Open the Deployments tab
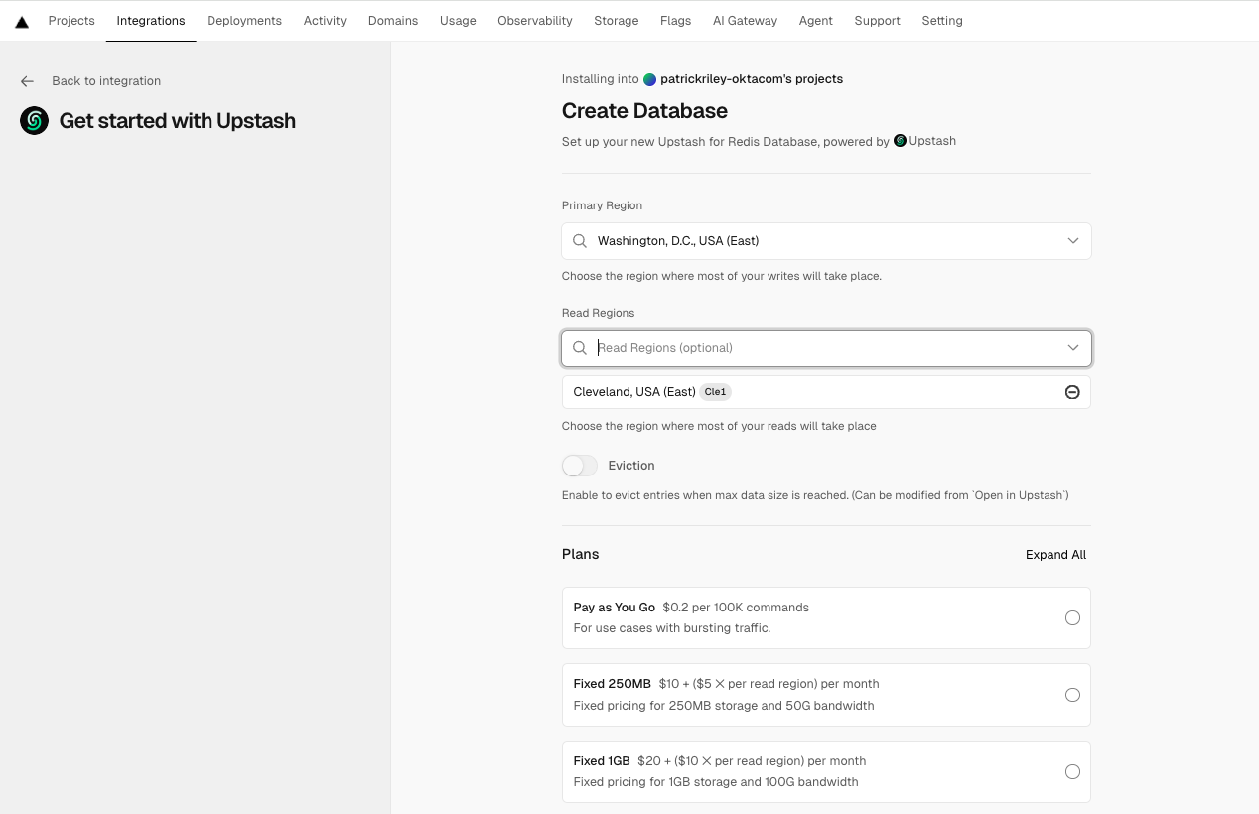 pos(244,21)
